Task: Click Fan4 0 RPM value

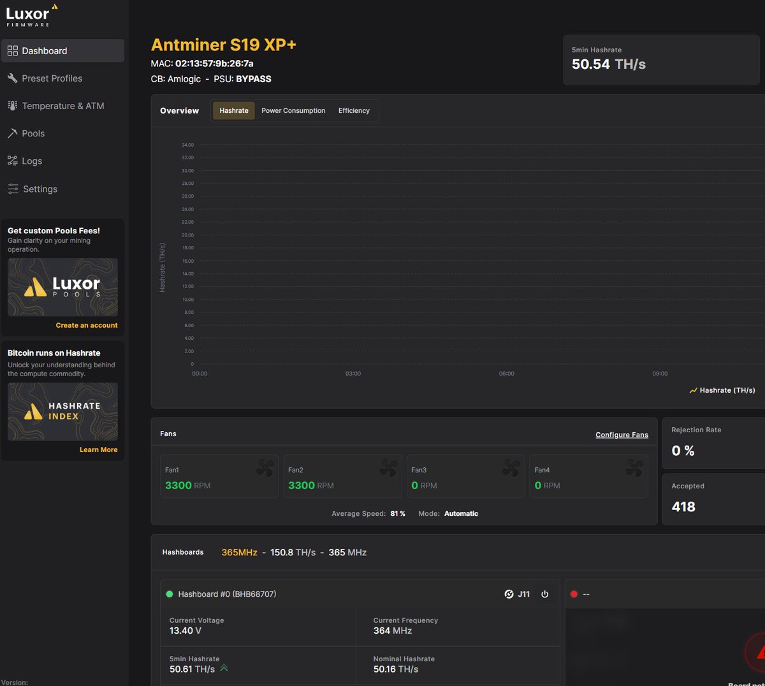Action: point(547,485)
